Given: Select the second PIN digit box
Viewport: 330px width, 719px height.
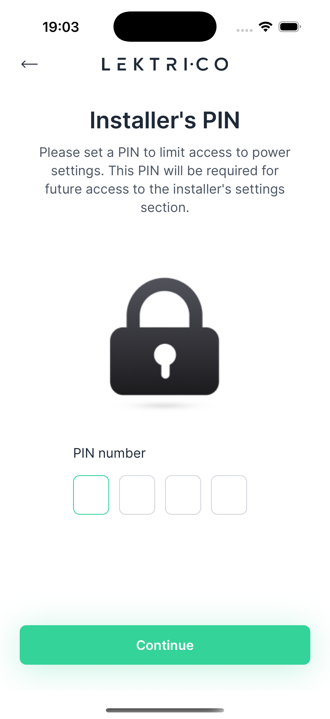Looking at the screenshot, I should tap(137, 495).
